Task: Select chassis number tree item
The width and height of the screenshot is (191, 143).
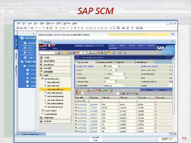Action: click(x=50, y=110)
